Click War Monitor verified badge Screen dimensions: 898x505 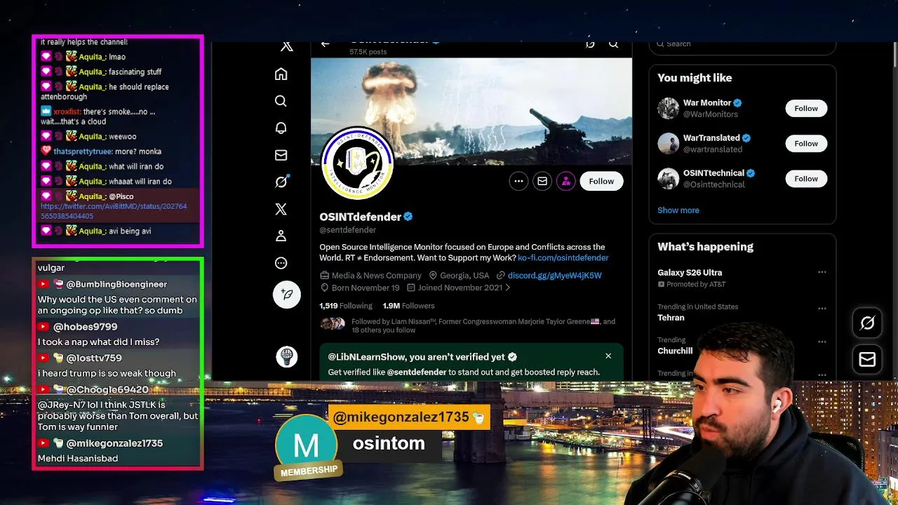coord(737,103)
